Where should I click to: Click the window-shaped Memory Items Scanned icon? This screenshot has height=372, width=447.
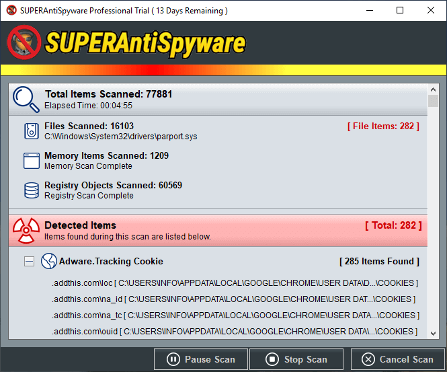tap(32, 161)
